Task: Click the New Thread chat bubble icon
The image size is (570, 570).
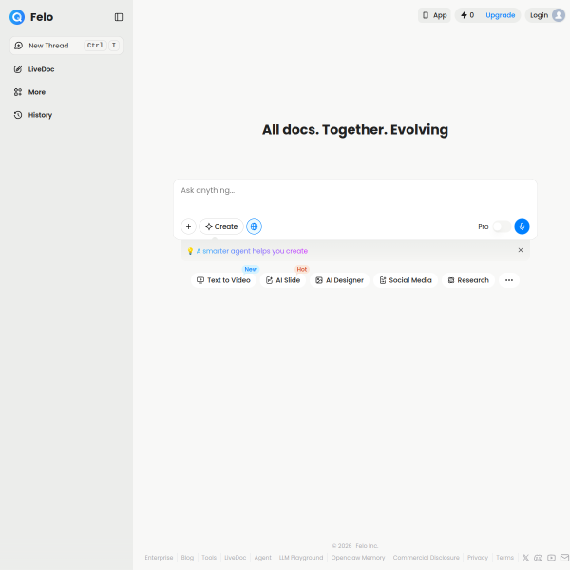Action: tap(19, 46)
